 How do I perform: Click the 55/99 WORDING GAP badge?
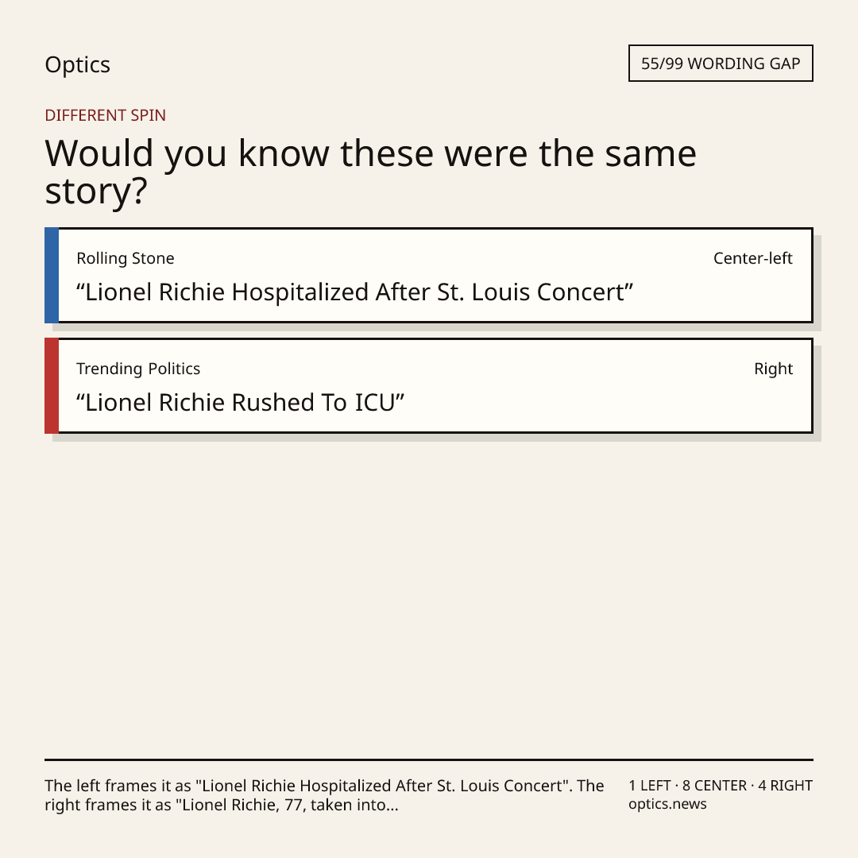721,64
